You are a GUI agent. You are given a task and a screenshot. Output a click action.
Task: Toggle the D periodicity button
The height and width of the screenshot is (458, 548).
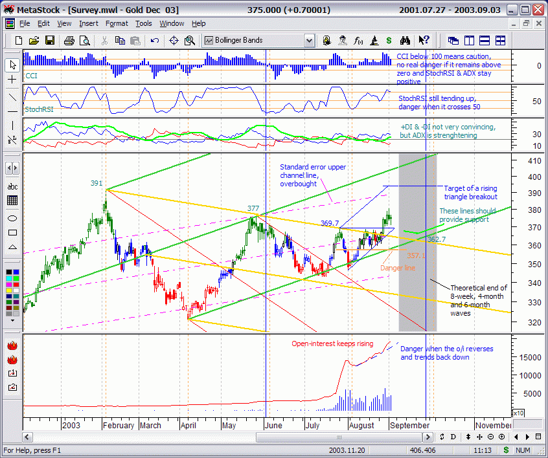click(453, 437)
